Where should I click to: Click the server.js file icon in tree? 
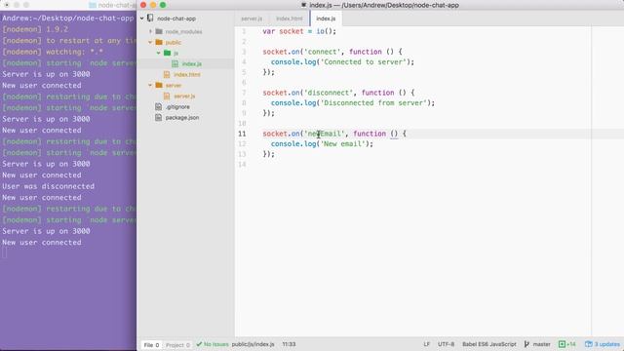[167, 96]
